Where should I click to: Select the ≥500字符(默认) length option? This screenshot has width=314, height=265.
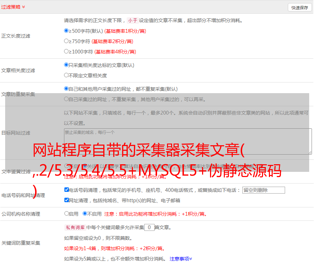pos(66,31)
